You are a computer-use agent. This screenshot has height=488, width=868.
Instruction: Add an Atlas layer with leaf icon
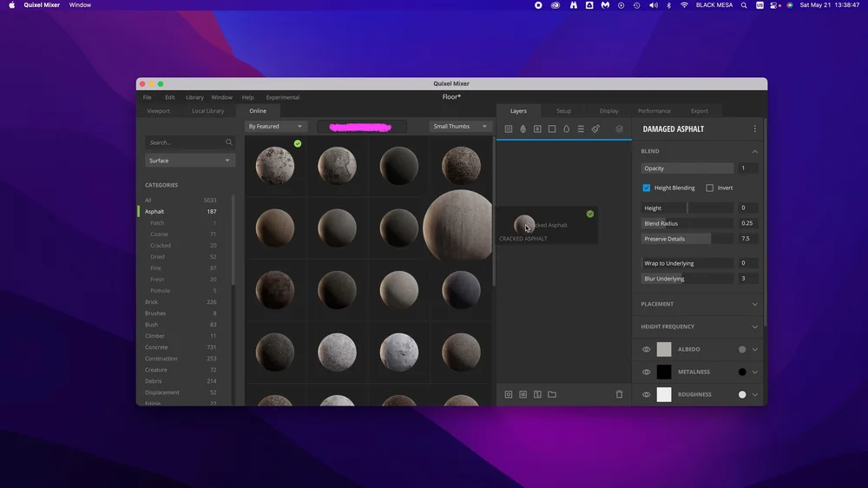[x=523, y=129]
